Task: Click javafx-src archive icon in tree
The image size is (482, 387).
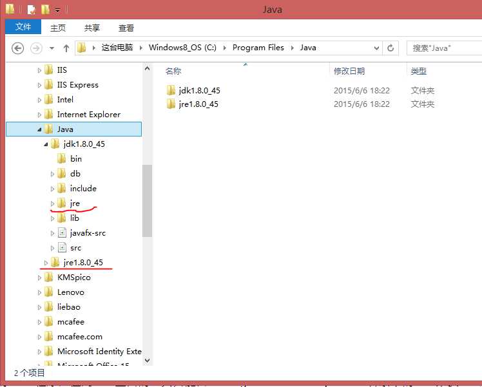Action: click(x=62, y=233)
